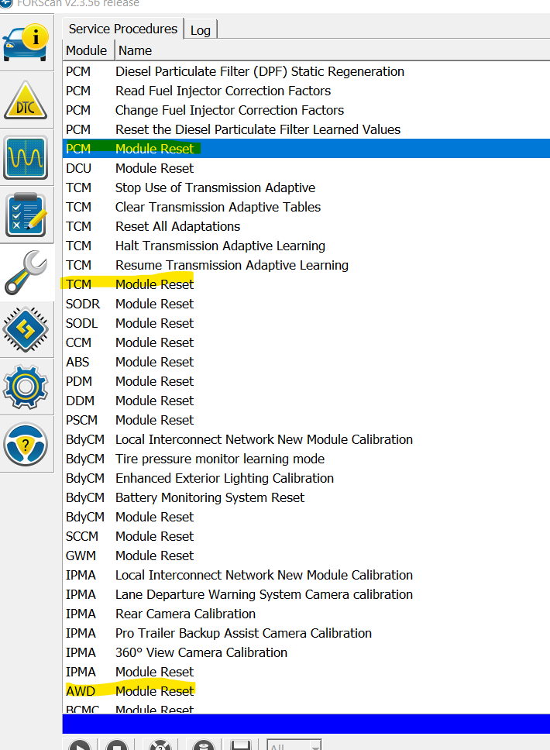550x750 pixels.
Task: Select SODL Module Reset
Action: coord(306,323)
